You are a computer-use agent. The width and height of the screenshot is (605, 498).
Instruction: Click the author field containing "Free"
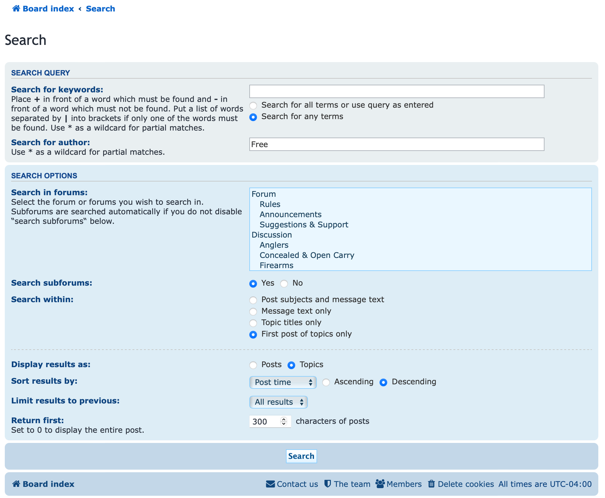(x=396, y=144)
